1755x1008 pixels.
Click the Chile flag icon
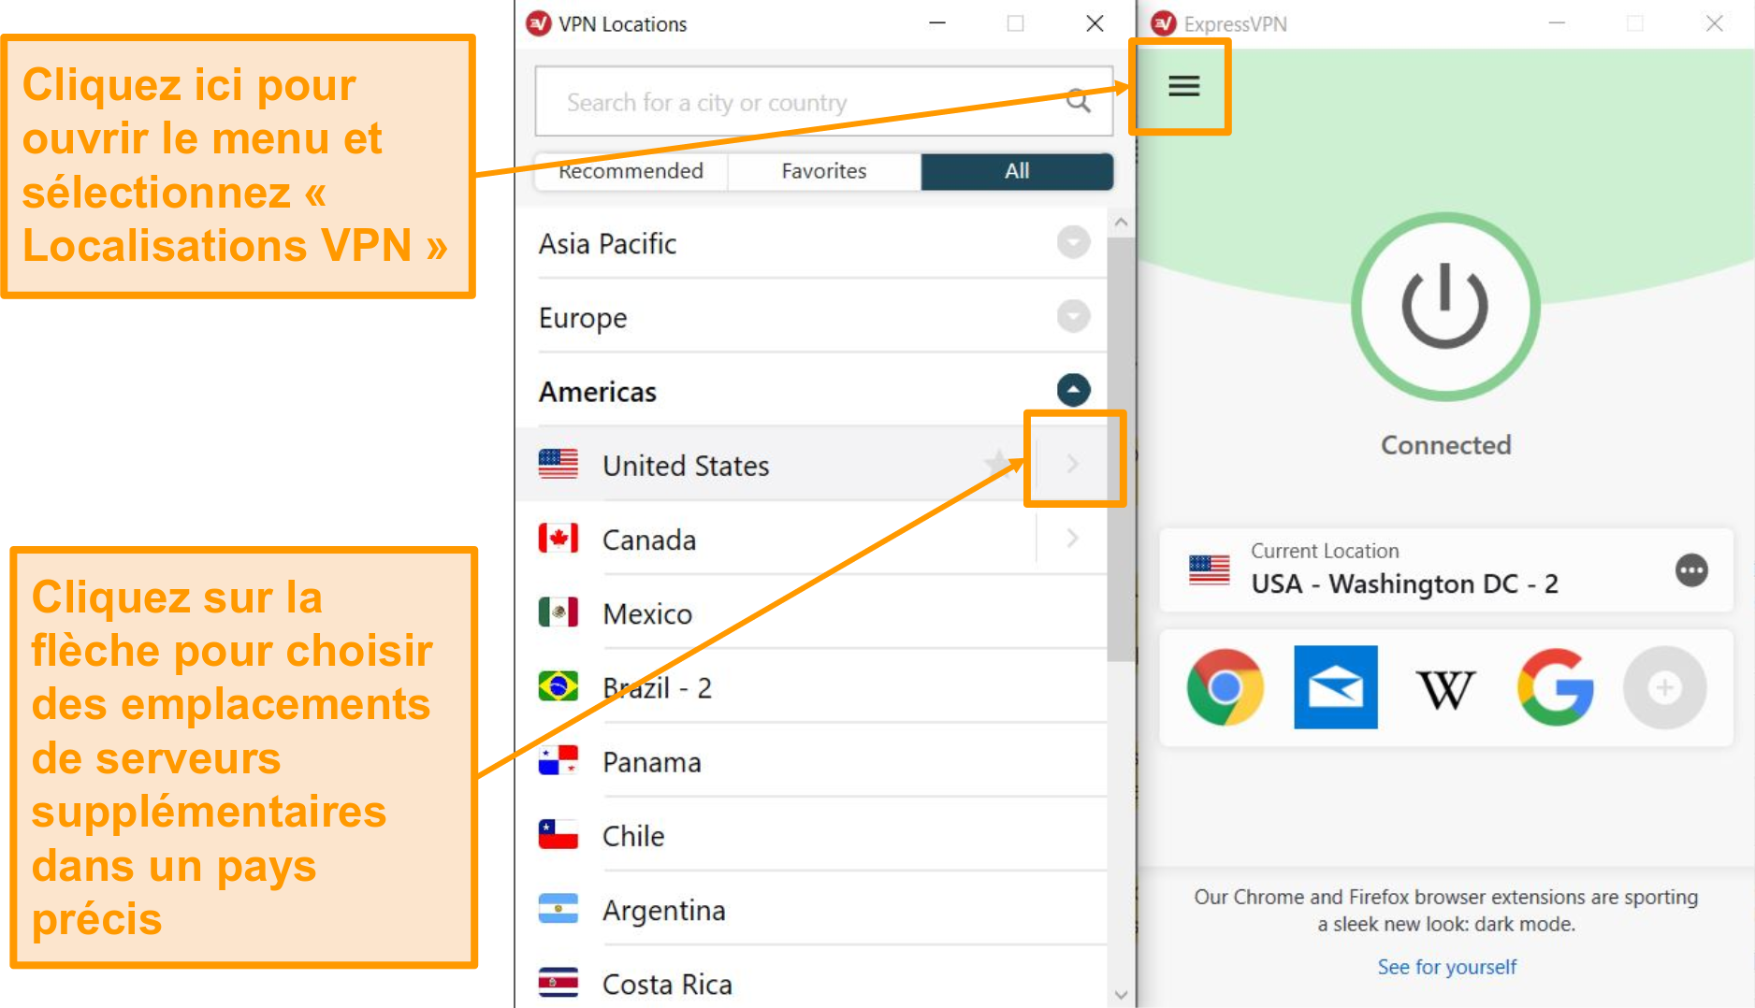558,834
